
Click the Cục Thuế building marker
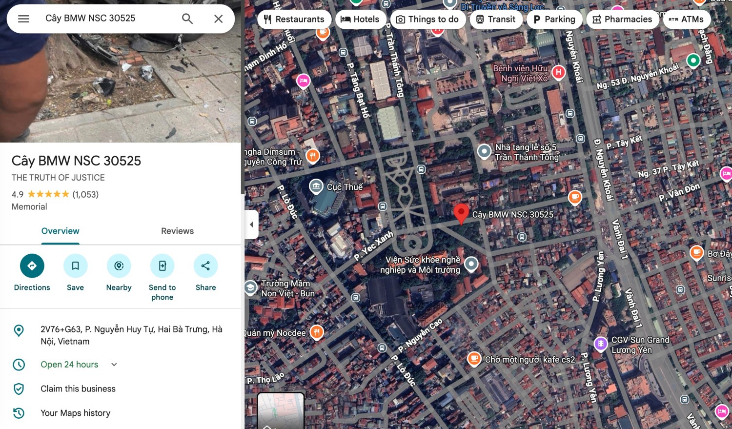click(x=316, y=186)
